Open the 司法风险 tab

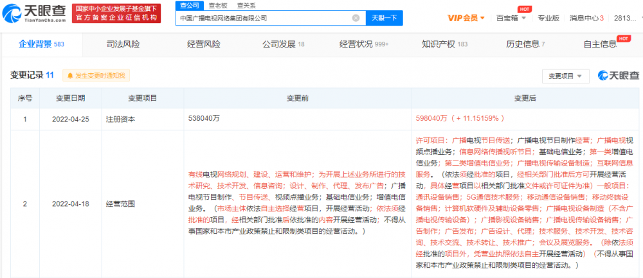(123, 45)
